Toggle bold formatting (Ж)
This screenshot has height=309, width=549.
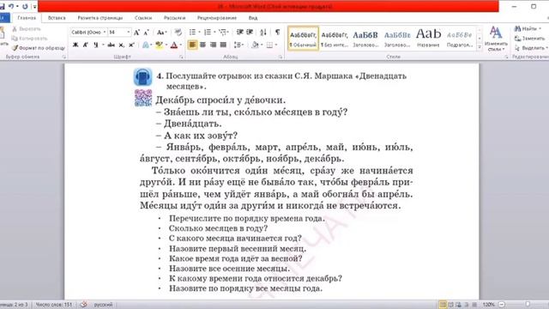tap(75, 45)
